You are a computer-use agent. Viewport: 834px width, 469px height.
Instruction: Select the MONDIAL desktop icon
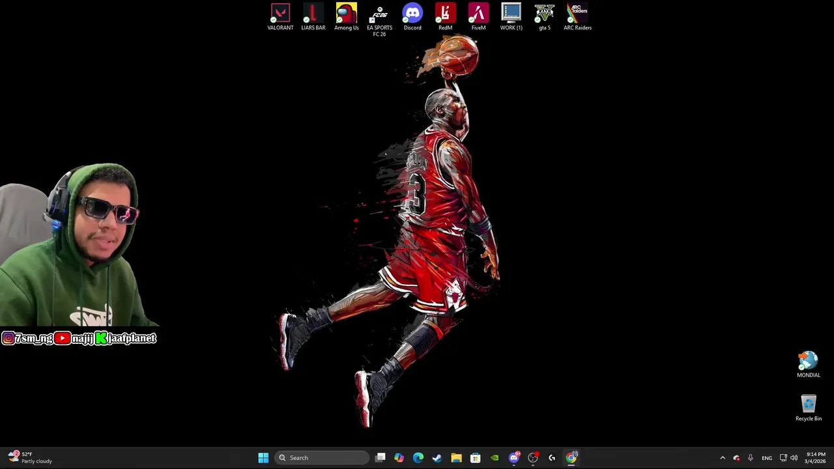[x=809, y=365]
